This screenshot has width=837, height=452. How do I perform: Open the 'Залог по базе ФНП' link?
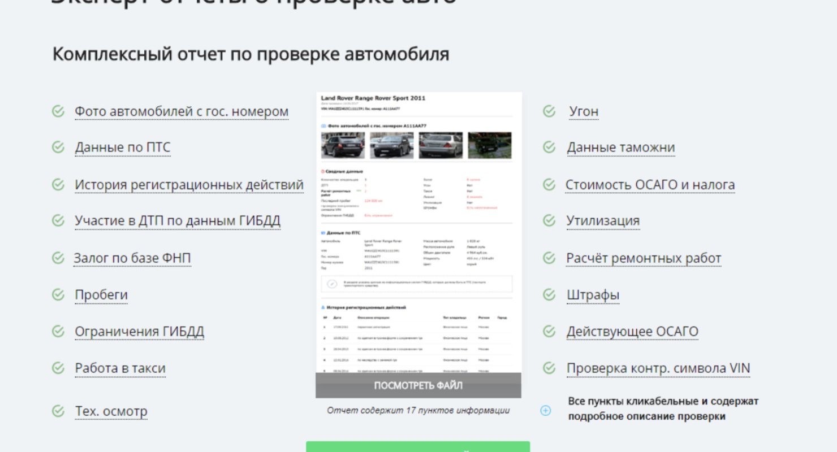tap(132, 258)
